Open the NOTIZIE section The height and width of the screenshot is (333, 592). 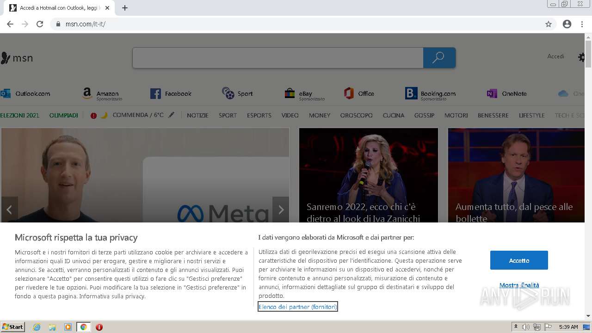coord(197,115)
